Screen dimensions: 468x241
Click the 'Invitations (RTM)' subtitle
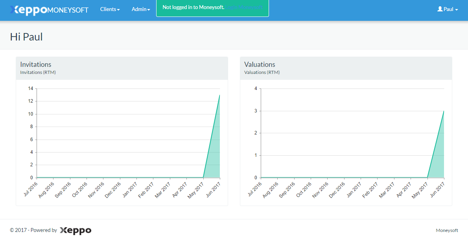(38, 72)
